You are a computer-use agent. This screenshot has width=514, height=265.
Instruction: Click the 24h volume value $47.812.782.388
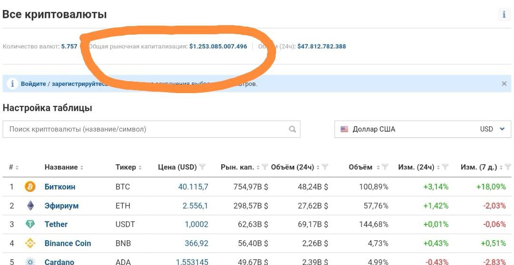coord(322,47)
